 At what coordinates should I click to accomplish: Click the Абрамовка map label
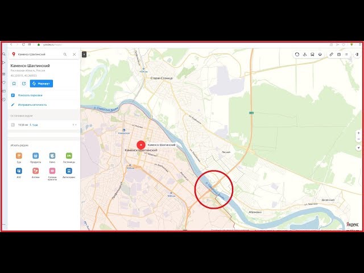pyautogui.click(x=255, y=212)
